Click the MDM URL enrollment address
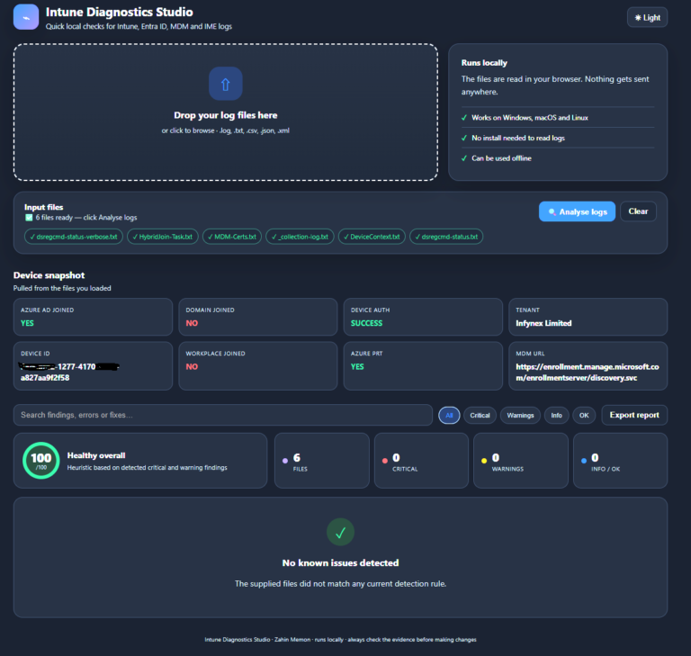The height and width of the screenshot is (656, 691). [588, 372]
